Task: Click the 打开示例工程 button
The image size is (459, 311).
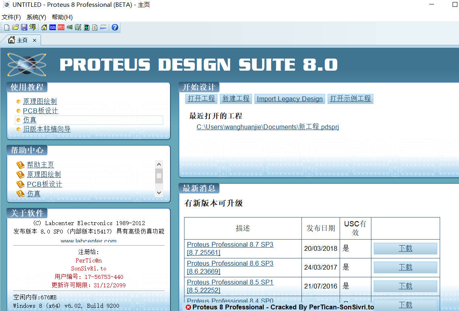Action: click(x=350, y=99)
